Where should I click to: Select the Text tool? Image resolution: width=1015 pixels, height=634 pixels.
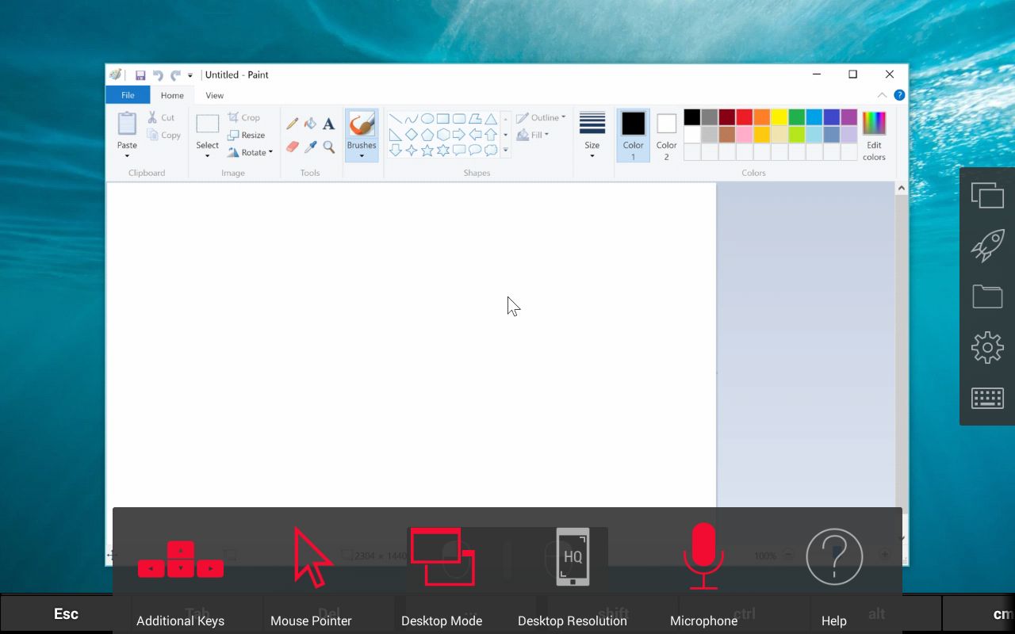click(328, 123)
